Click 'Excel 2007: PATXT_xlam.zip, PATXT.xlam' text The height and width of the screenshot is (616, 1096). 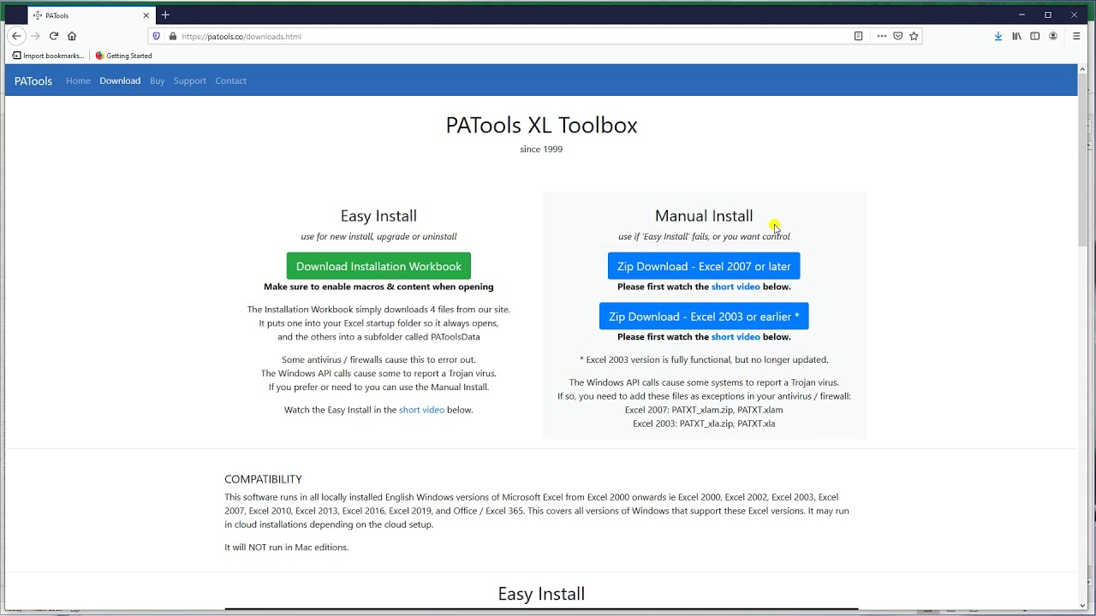coord(704,410)
